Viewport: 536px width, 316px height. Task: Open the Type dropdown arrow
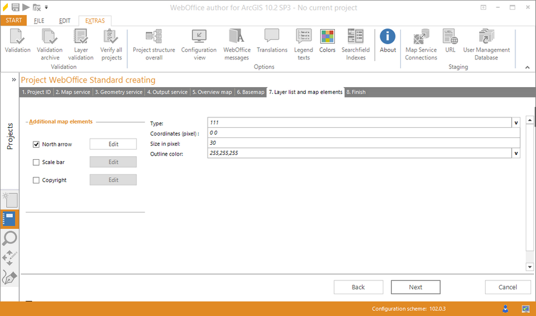pyautogui.click(x=516, y=122)
